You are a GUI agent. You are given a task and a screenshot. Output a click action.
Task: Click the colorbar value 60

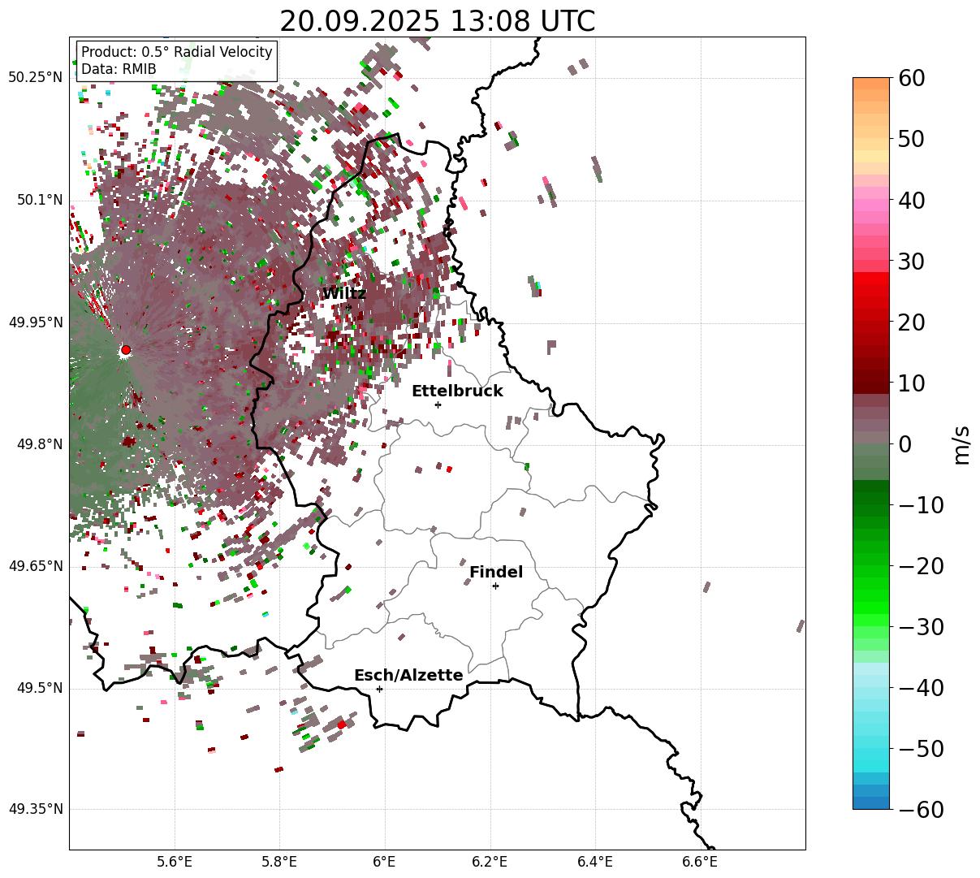click(912, 78)
